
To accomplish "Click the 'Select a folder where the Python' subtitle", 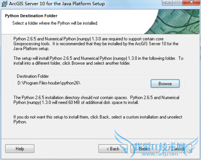I will (55, 23).
